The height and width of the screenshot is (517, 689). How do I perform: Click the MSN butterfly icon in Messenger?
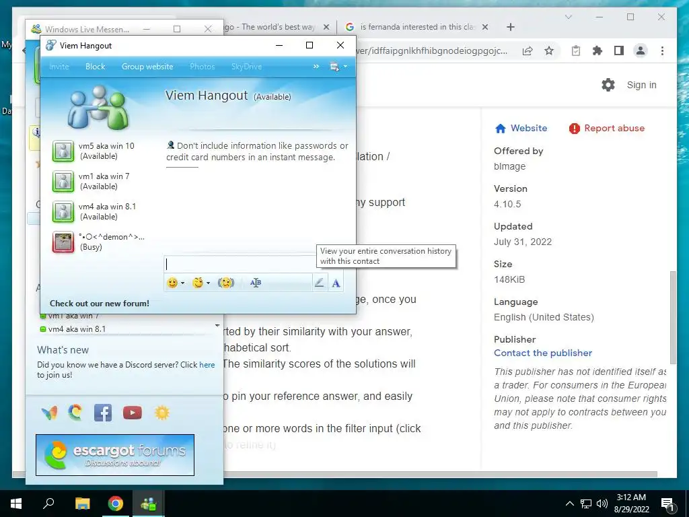click(49, 413)
